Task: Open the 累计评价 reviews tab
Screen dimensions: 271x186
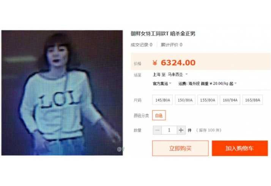Action: (x=172, y=45)
